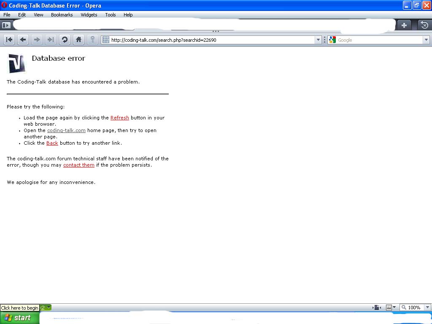Viewport: 432px width, 324px height.
Task: Go to the Home page icon
Action: click(78, 40)
